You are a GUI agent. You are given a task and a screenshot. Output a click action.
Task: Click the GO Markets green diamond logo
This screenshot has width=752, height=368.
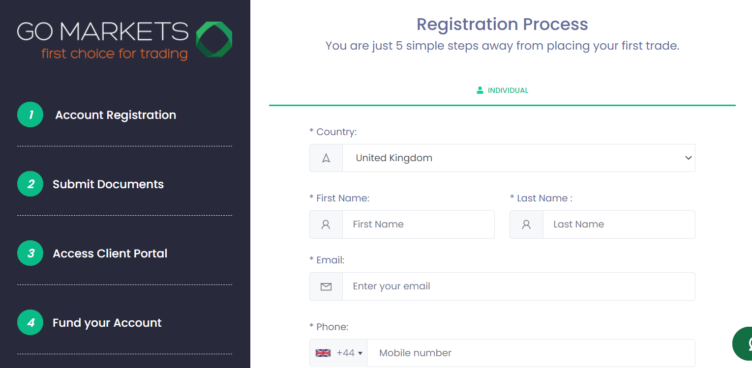coord(214,39)
